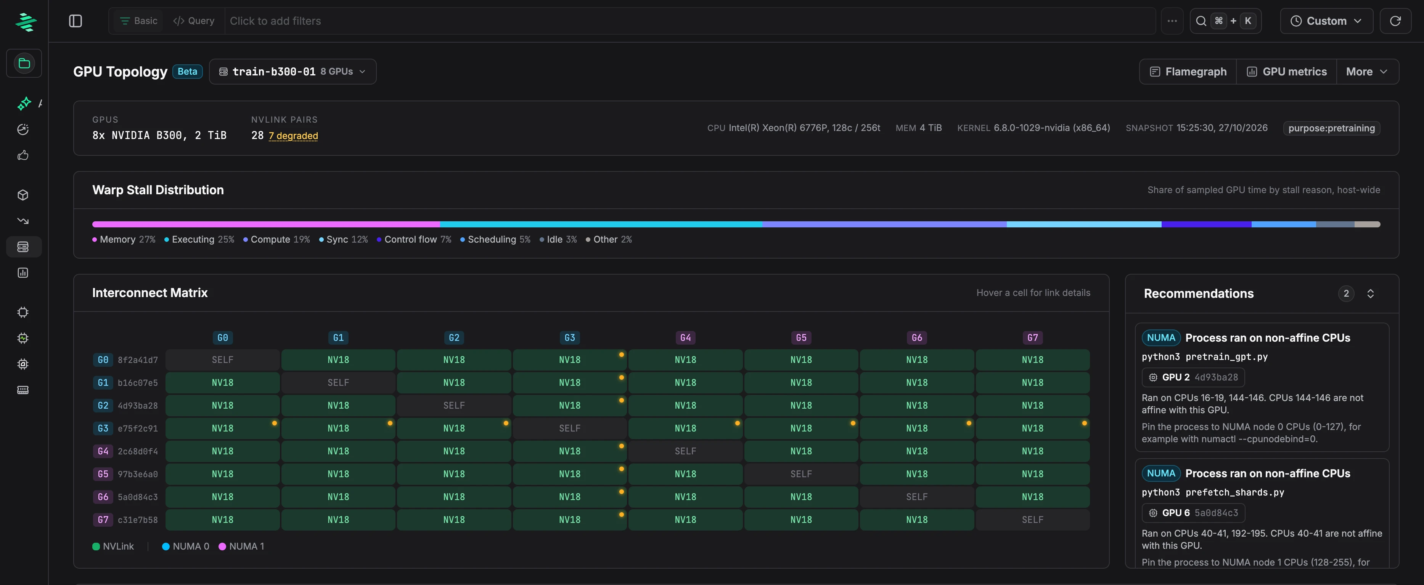The height and width of the screenshot is (585, 1424).
Task: Click NV18 cell in row G0, column G3
Action: point(569,360)
